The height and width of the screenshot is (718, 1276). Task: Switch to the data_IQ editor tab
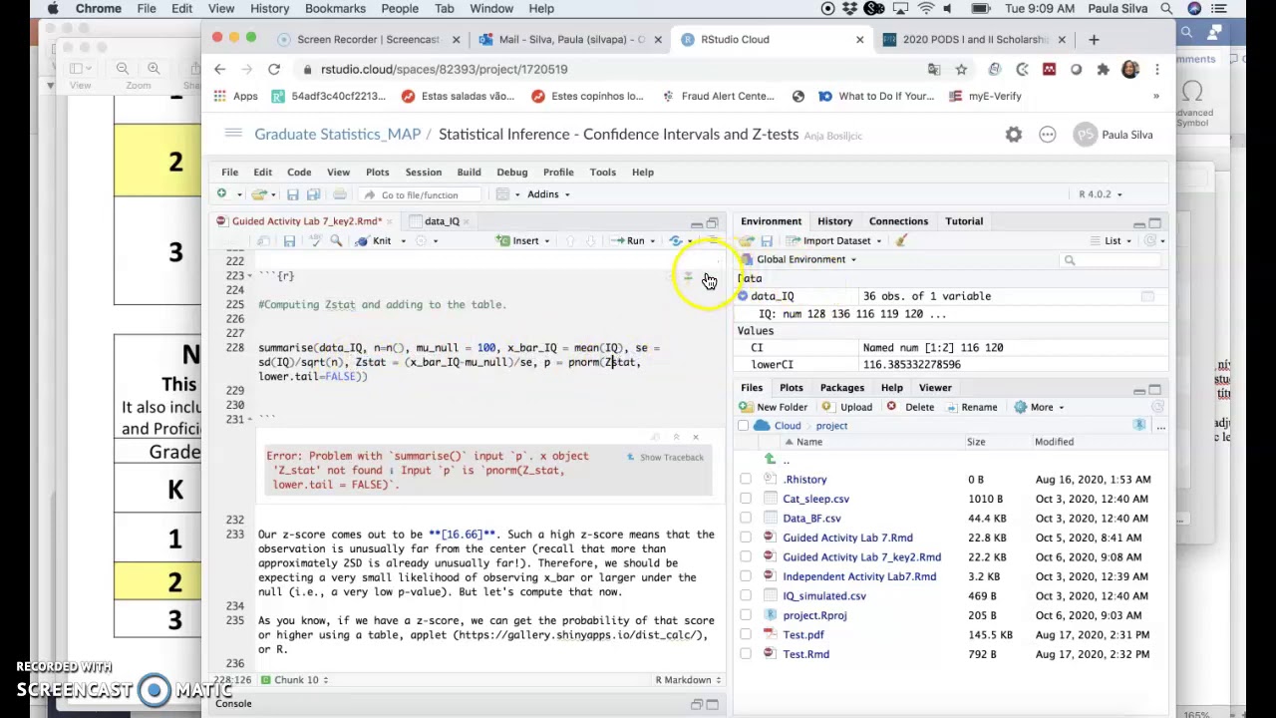coord(442,221)
